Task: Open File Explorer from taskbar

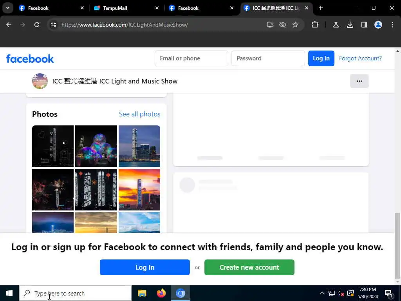Action: (142, 293)
